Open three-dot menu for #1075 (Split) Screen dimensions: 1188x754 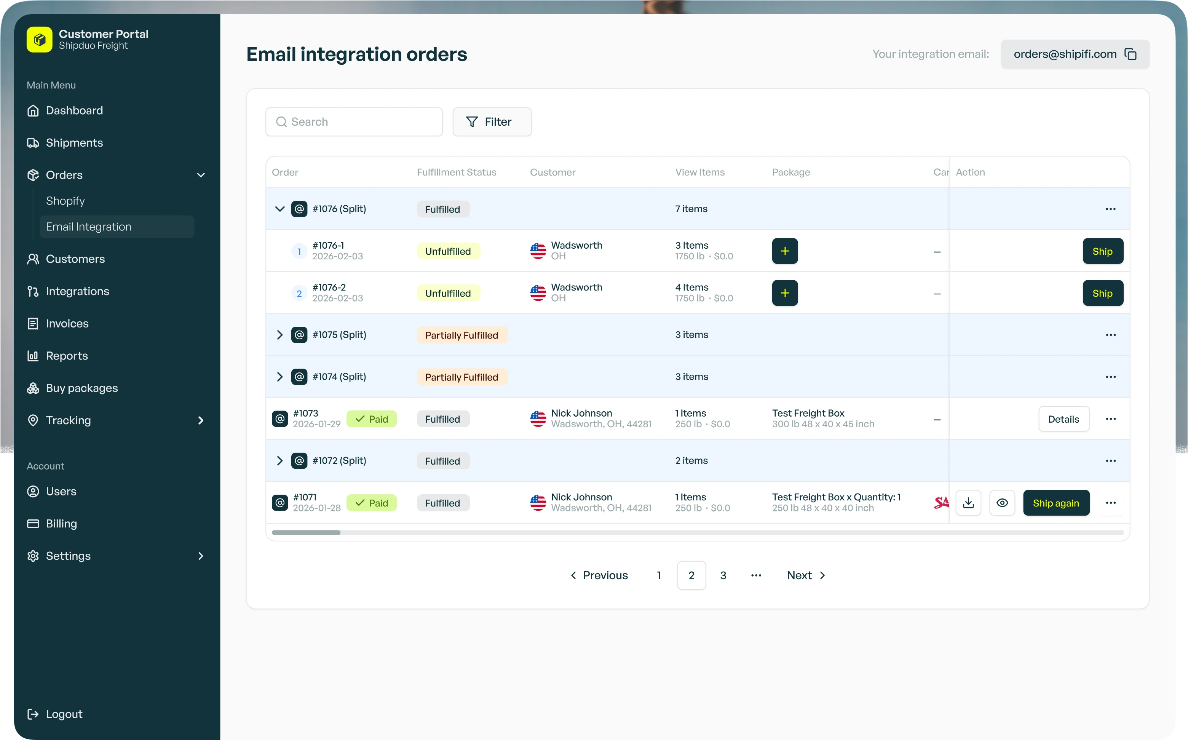pyautogui.click(x=1111, y=335)
